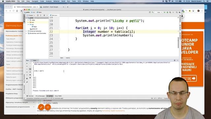Click the orange refresh button on webpage
The width and height of the screenshot is (211, 119).
click(x=48, y=107)
